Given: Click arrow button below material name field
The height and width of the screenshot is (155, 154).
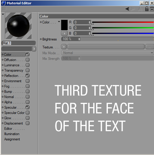Looking at the screenshot, I should click(34, 49).
